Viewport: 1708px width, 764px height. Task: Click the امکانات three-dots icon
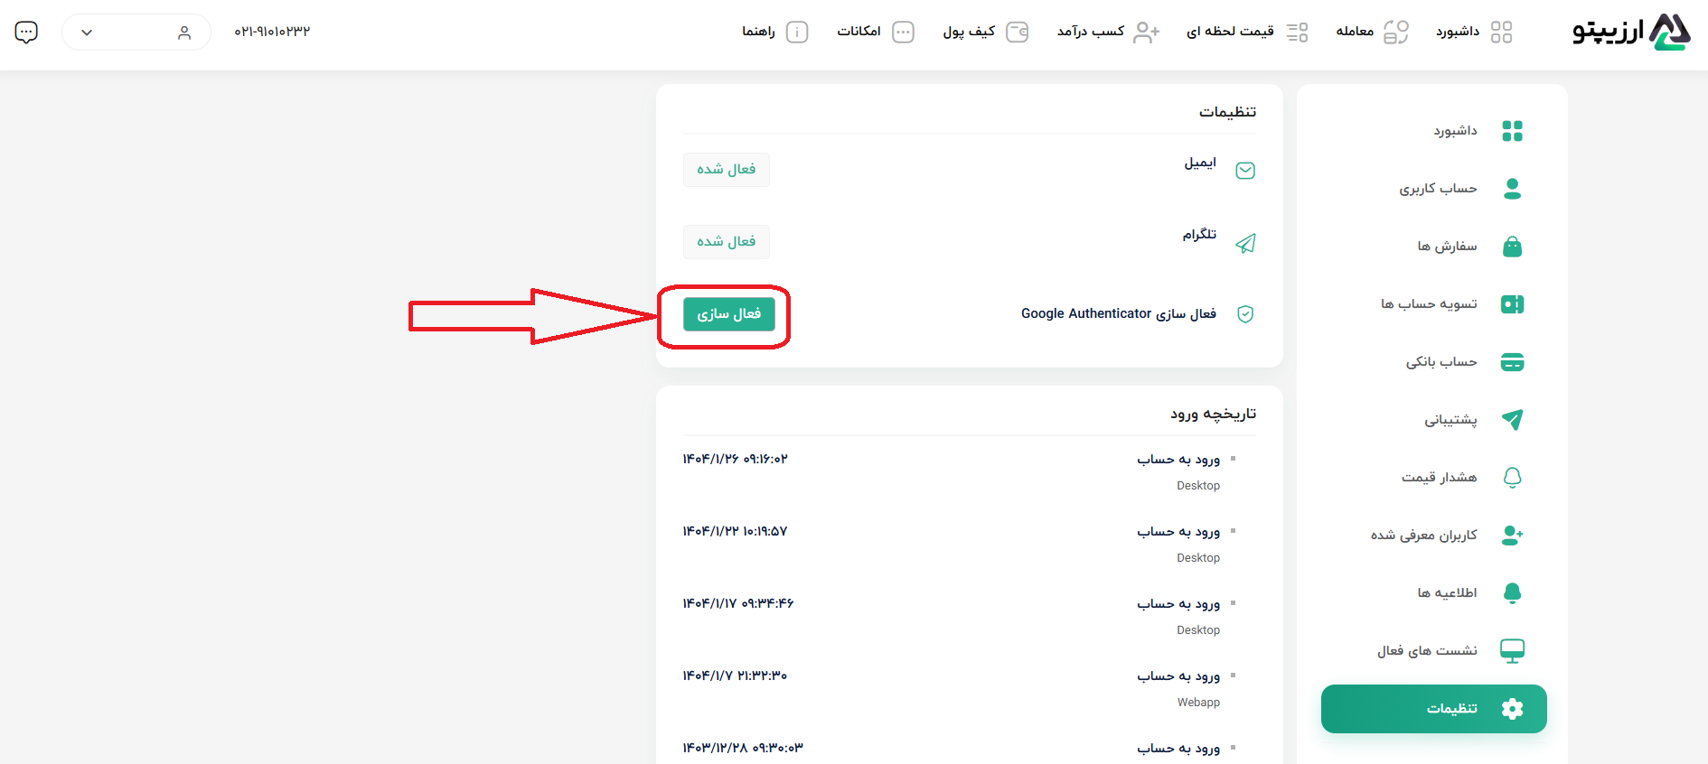(x=903, y=32)
